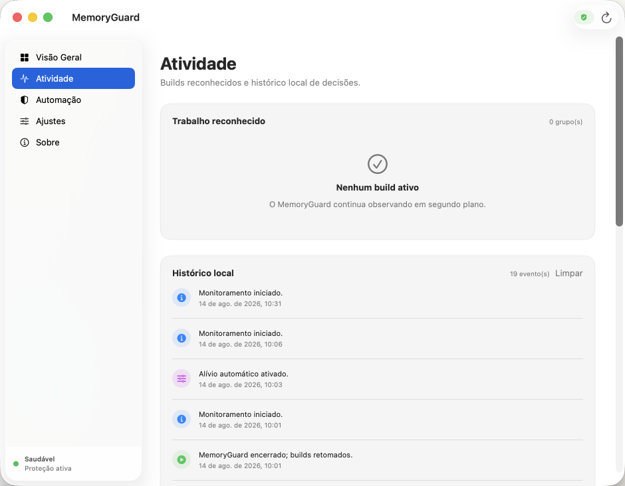Click the 'Histórico local' heading
This screenshot has height=486, width=625.
(203, 273)
